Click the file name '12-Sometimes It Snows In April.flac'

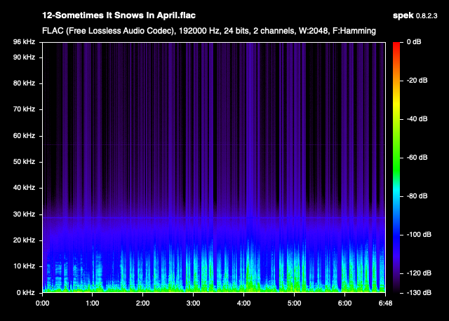point(119,15)
